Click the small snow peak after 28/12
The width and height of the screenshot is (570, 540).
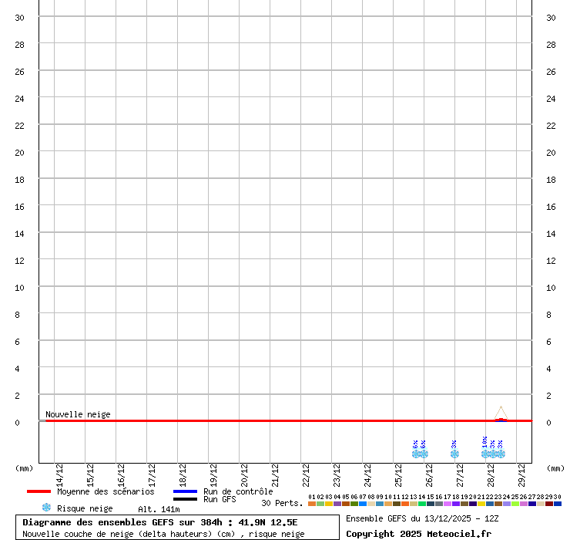pyautogui.click(x=501, y=413)
